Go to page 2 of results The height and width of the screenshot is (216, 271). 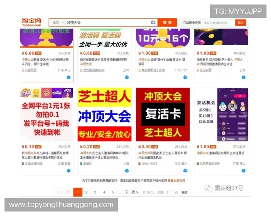point(86,192)
